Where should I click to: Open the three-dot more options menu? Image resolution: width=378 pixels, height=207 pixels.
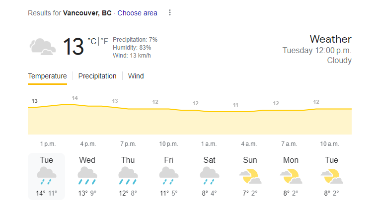[170, 13]
